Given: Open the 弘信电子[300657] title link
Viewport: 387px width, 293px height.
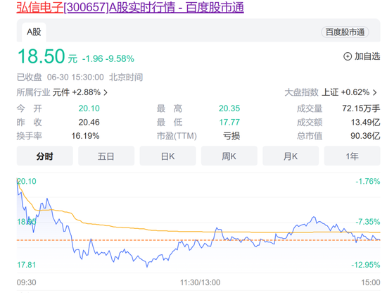Looking at the screenshot, I should 130,7.
